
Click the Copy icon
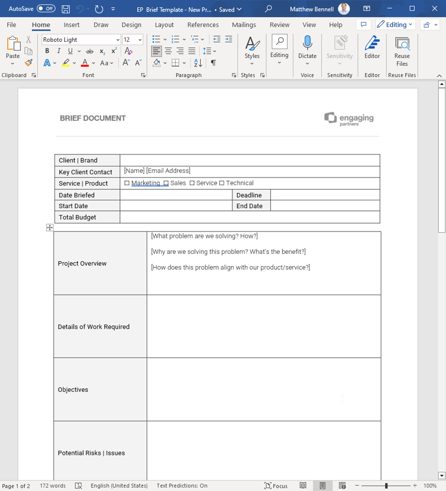tap(28, 51)
